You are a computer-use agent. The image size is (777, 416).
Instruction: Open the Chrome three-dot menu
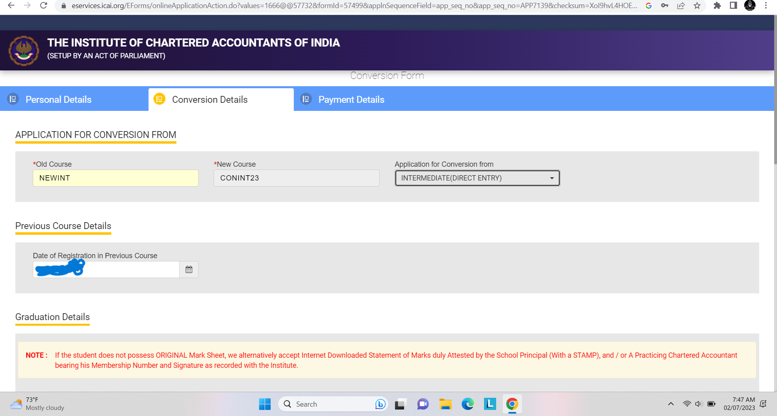click(766, 6)
